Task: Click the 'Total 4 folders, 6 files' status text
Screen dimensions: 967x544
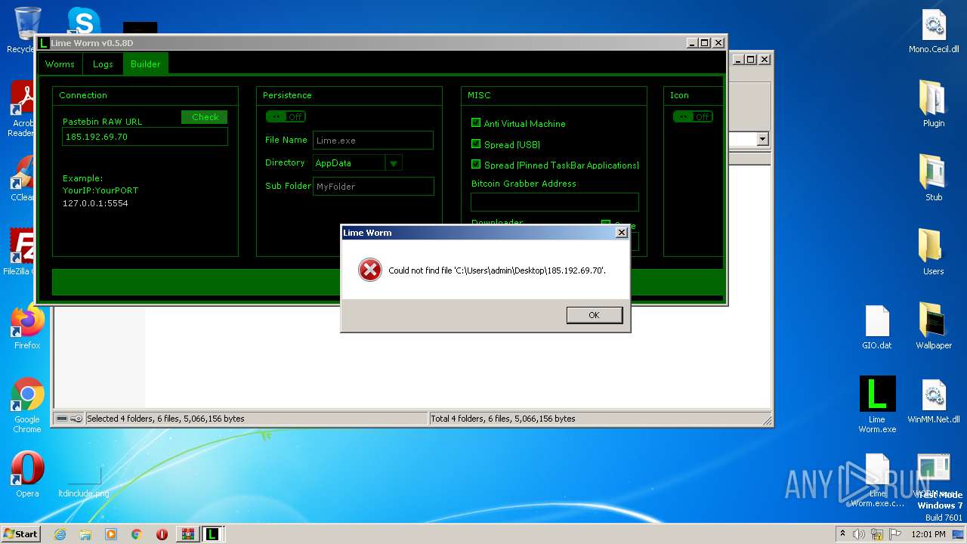Action: point(503,419)
